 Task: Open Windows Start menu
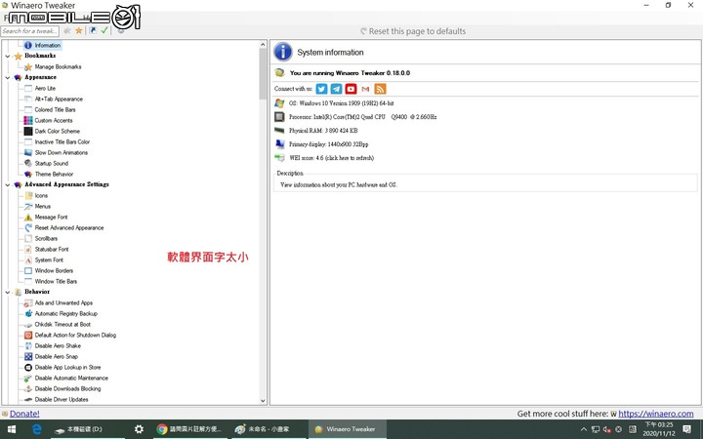[12, 429]
